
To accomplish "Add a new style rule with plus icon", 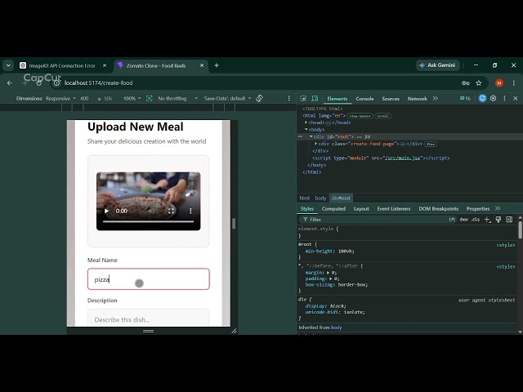I will pos(487,220).
